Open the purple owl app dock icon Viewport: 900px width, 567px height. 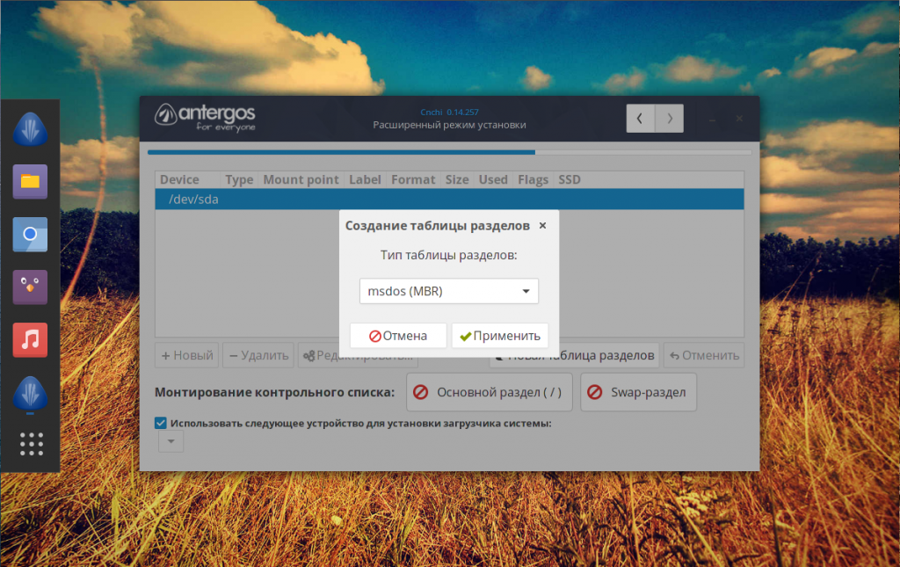31,287
